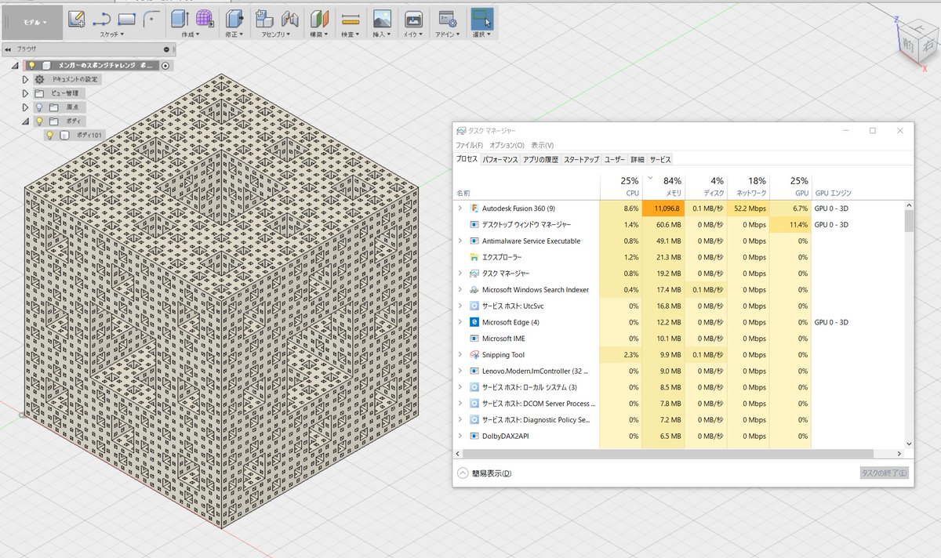
Task: Open Task Manager Options (オプション) menu
Action: pos(507,145)
